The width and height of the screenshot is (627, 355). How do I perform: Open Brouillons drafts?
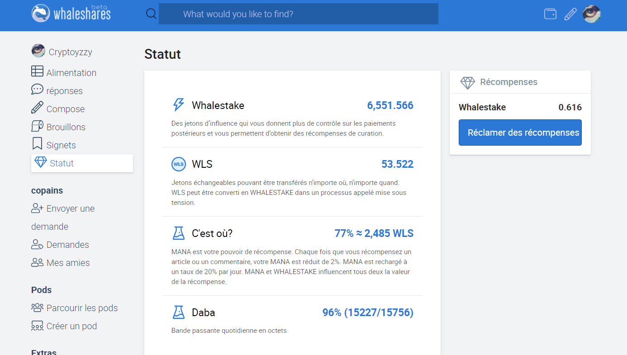click(66, 127)
